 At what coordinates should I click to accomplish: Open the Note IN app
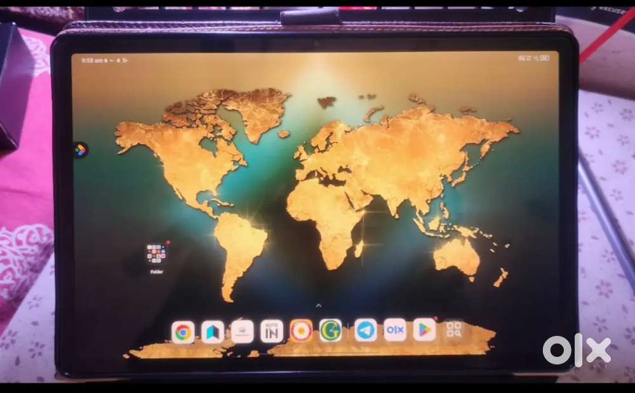(x=272, y=331)
